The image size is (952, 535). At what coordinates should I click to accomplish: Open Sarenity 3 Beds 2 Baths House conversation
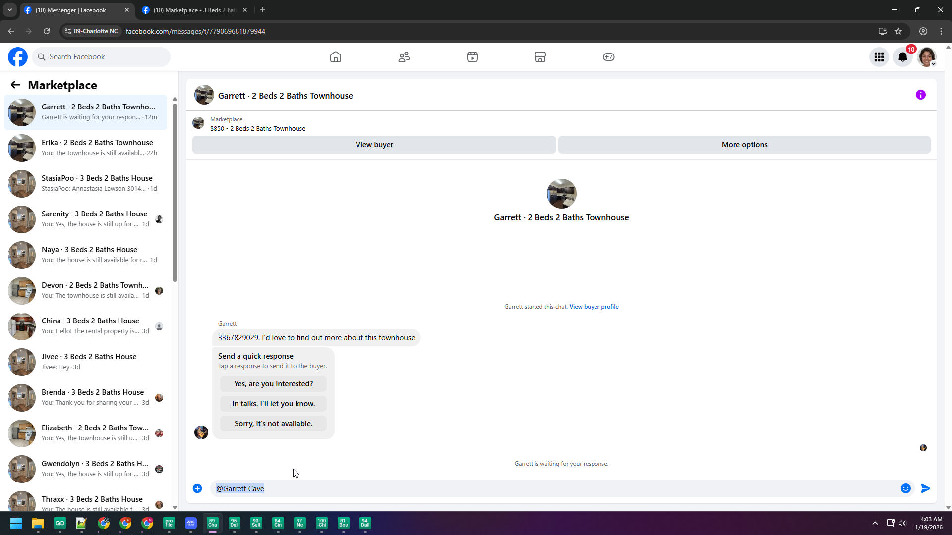click(86, 219)
